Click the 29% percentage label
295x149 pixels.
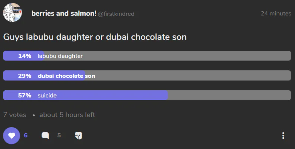click(x=25, y=76)
